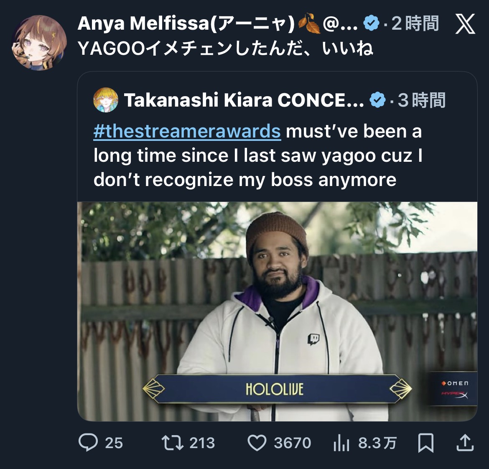Screen dimensions: 489x469
Task: Click the 2時間 post timestamp
Action: (x=415, y=24)
